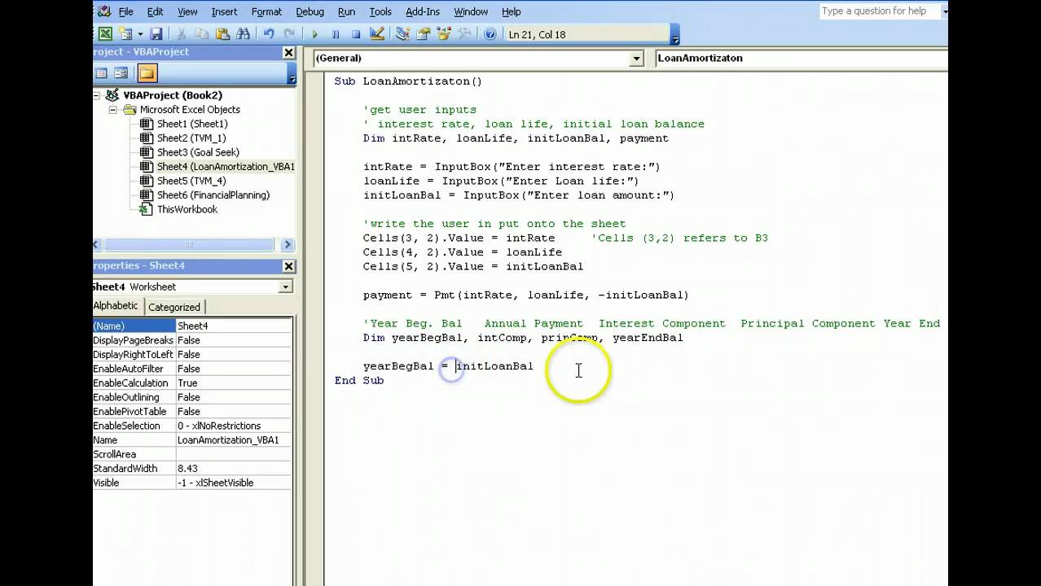Screen dimensions: 1041x586
Task: Open the Tools menu
Action: [x=380, y=11]
